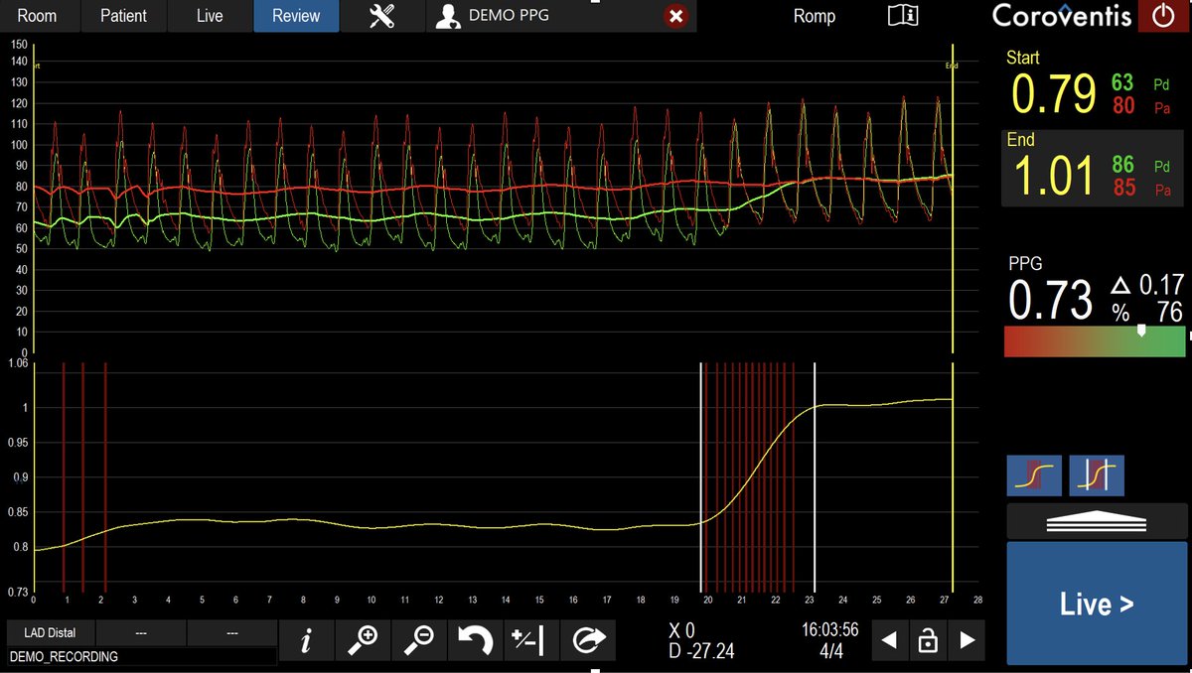This screenshot has width=1192, height=673.
Task: Click the DEMO_RECORDING name field
Action: tap(142, 657)
